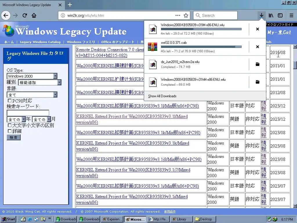Viewport: 297px width, 223px height.
Task: Switch to the Library taskbar window
Action: tap(182, 219)
